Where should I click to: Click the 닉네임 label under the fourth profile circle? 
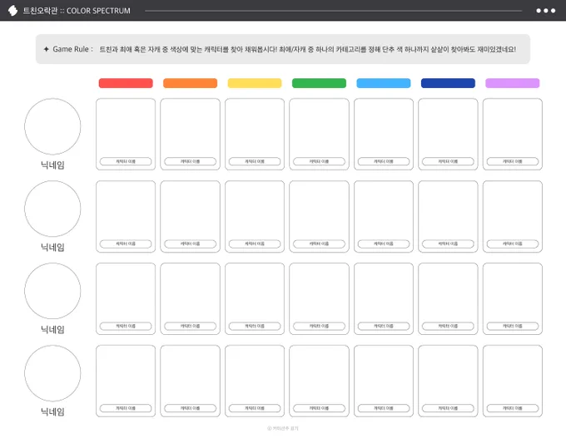52,411
